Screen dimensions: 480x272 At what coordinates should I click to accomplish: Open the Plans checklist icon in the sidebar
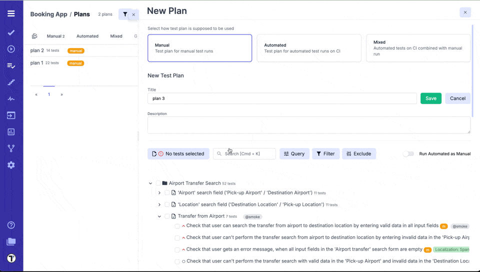11,65
